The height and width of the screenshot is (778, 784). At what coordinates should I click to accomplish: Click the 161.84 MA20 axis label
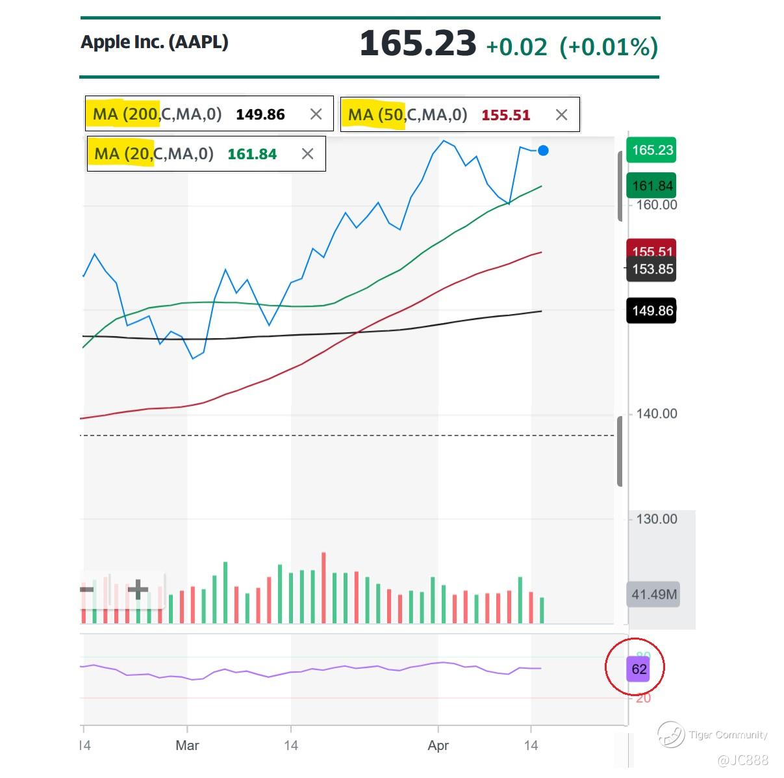tap(652, 186)
